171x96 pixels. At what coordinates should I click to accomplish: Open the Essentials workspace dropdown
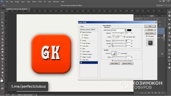pyautogui.click(x=163, y=6)
